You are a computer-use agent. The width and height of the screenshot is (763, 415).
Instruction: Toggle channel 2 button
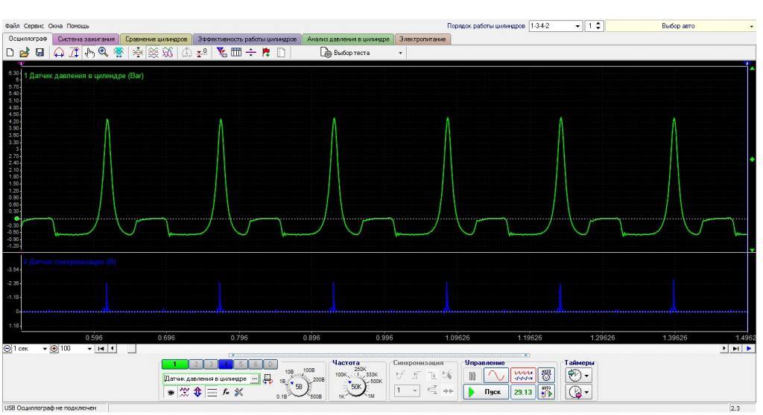tap(196, 364)
